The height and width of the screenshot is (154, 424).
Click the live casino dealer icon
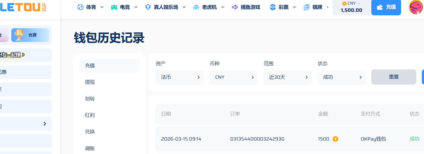(148, 7)
